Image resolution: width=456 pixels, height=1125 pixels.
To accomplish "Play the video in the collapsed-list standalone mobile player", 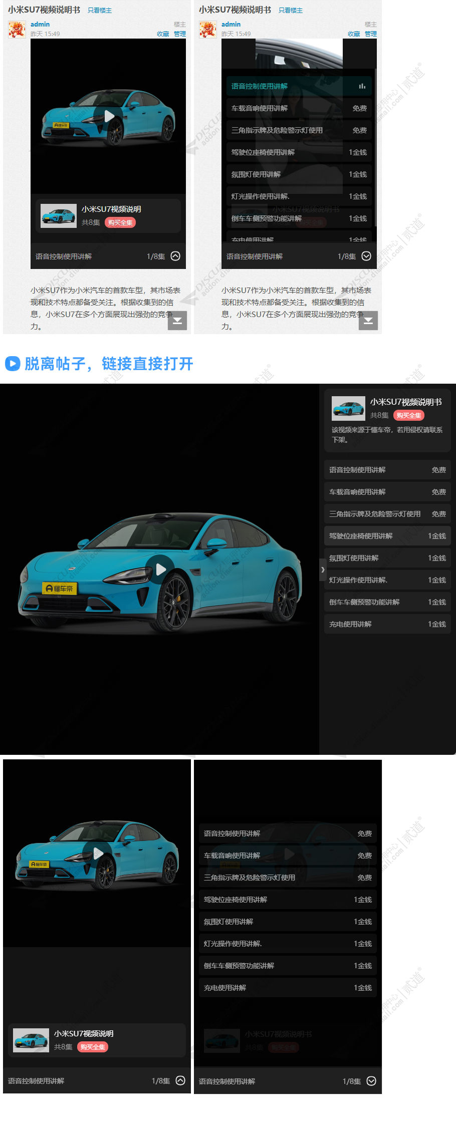I will 98,853.
